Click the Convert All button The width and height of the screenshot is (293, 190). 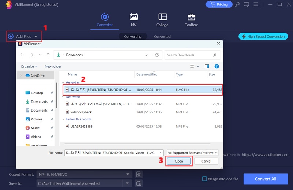(266, 179)
